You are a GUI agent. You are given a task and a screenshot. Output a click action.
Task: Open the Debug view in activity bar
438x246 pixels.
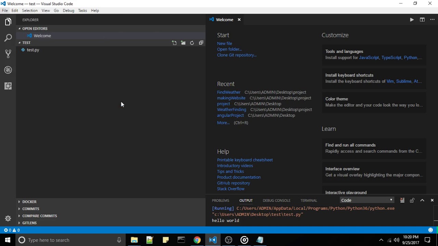[x=8, y=70]
